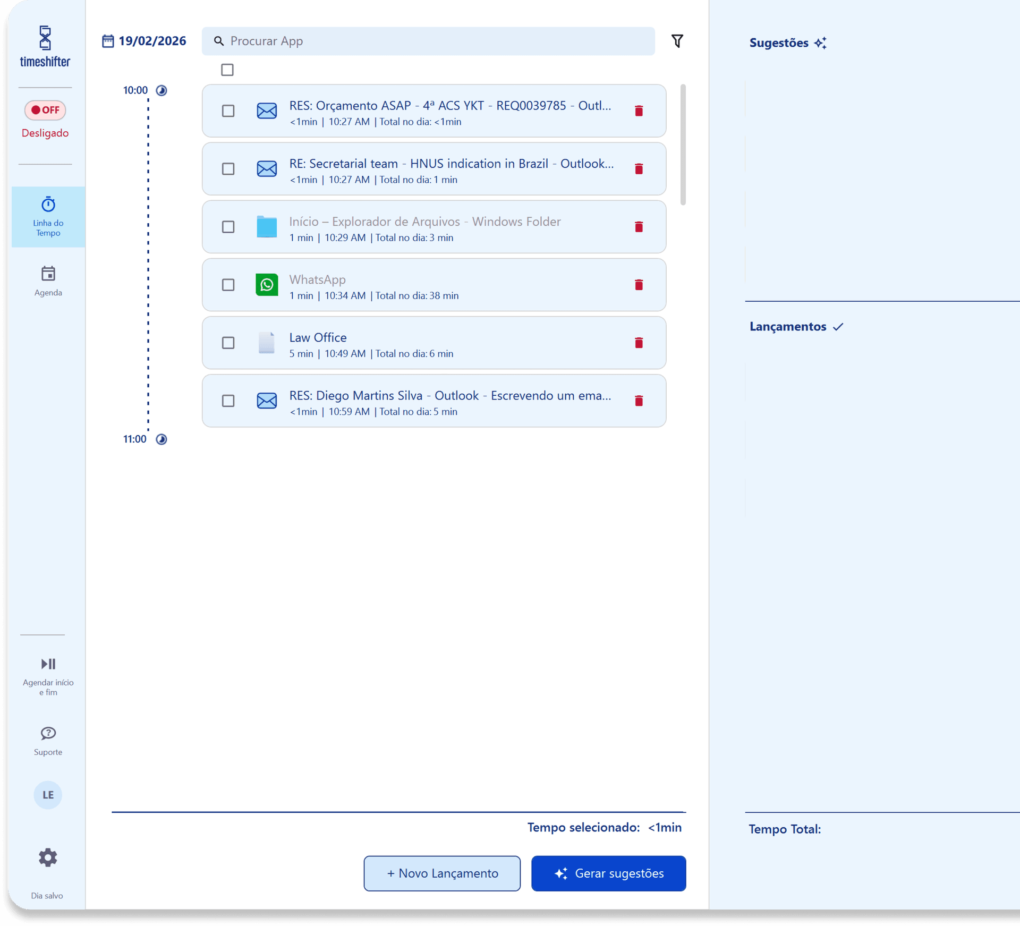The image size is (1020, 926).
Task: Open the Agenda tab
Action: click(48, 281)
